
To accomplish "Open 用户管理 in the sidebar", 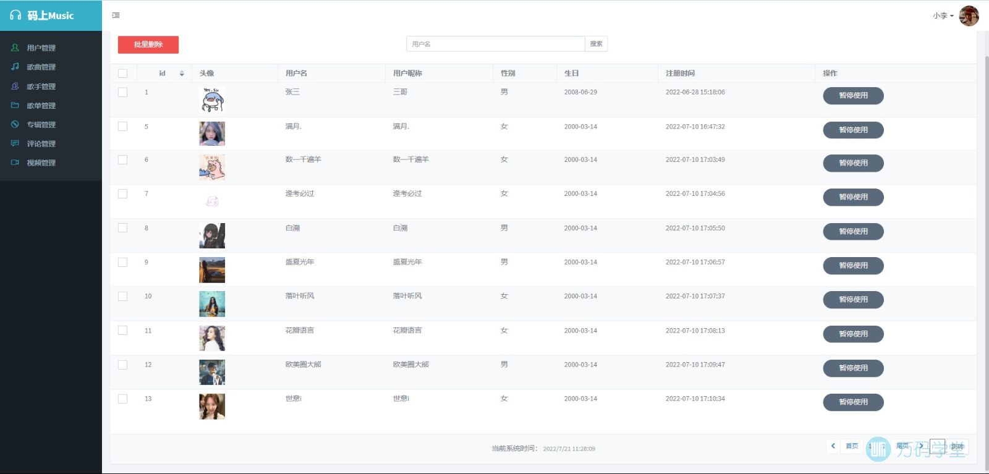I will click(x=41, y=48).
